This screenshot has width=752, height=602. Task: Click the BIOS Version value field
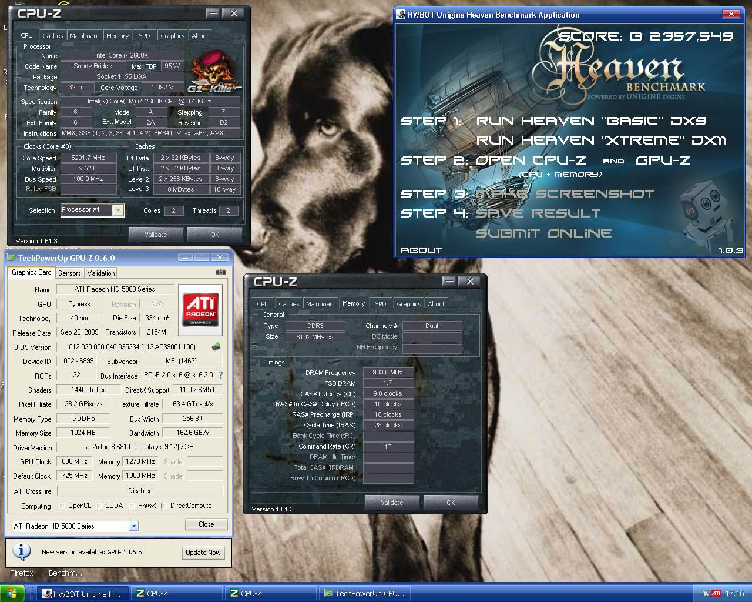pos(133,347)
